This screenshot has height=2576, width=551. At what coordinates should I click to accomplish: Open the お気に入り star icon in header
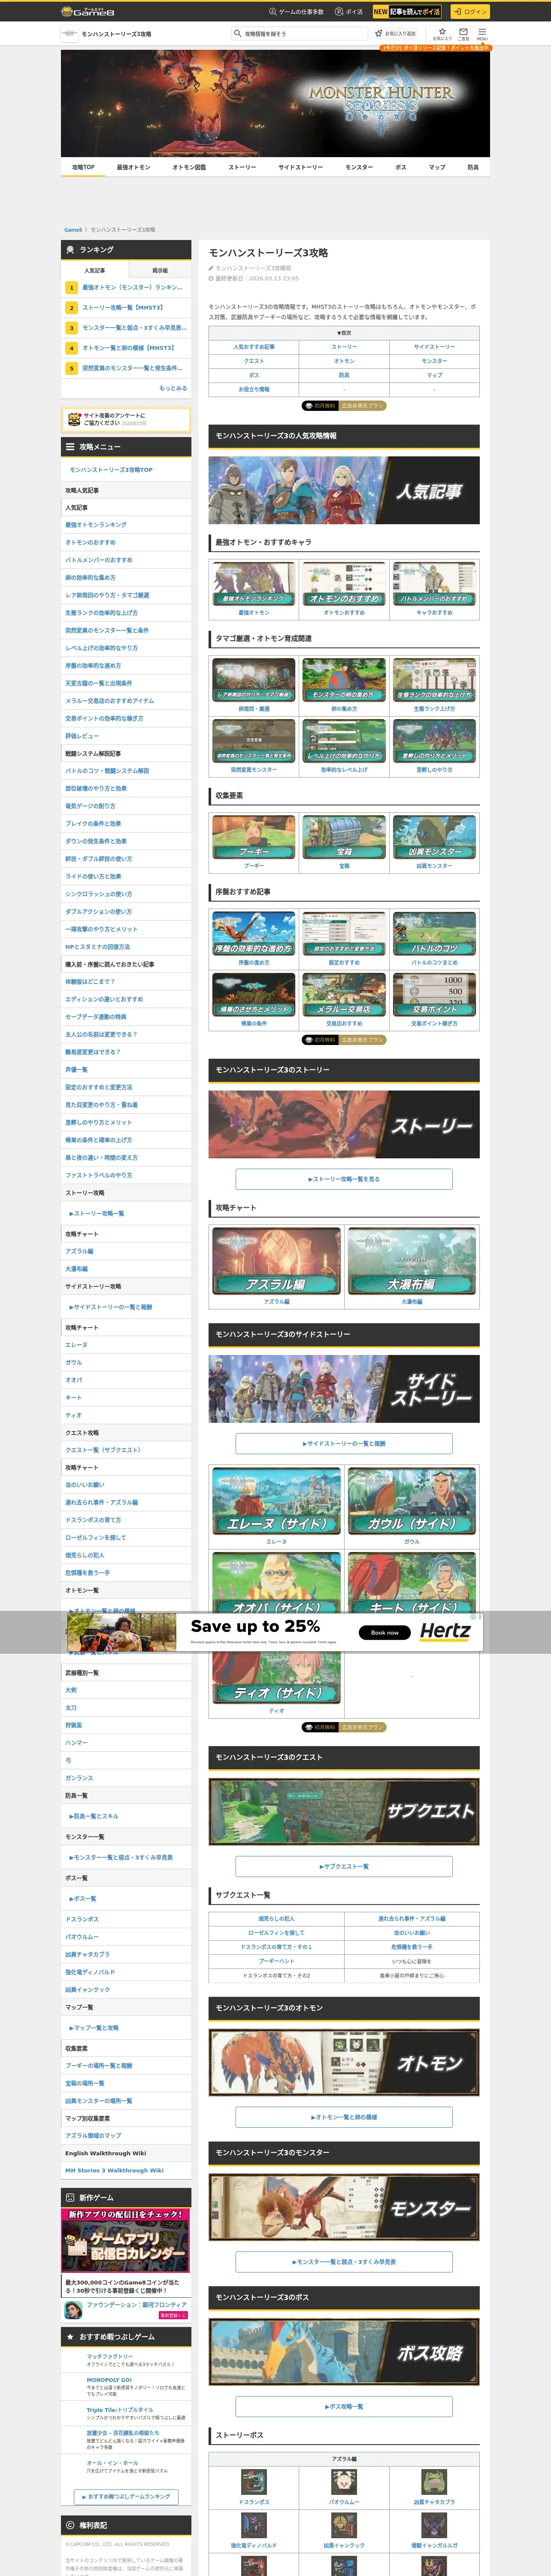click(x=442, y=33)
